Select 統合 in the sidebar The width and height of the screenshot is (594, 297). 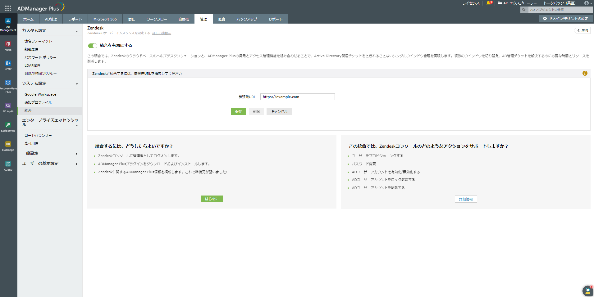tap(50, 110)
